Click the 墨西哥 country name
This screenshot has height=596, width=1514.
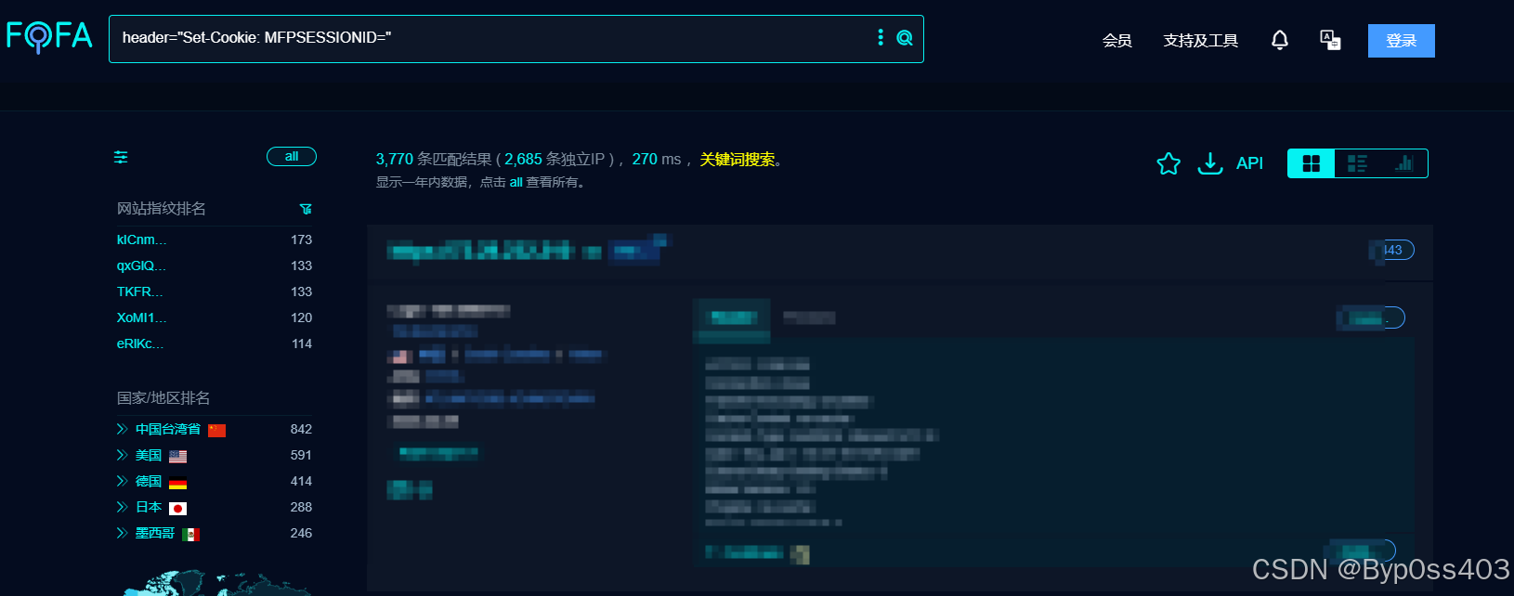(x=155, y=533)
